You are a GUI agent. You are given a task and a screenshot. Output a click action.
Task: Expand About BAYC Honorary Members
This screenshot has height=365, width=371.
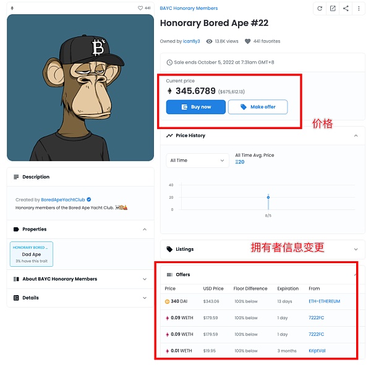click(145, 279)
